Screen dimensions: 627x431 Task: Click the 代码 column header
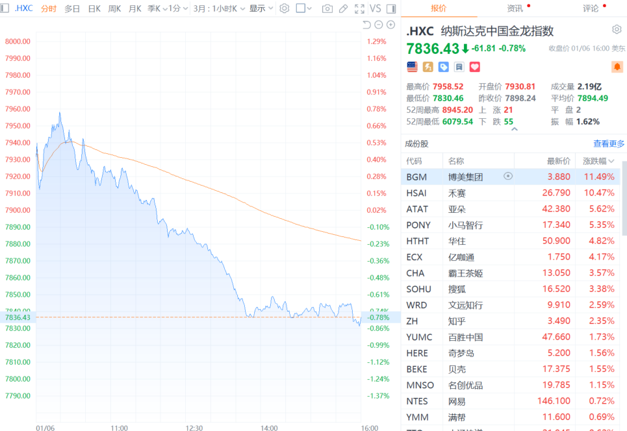(414, 161)
